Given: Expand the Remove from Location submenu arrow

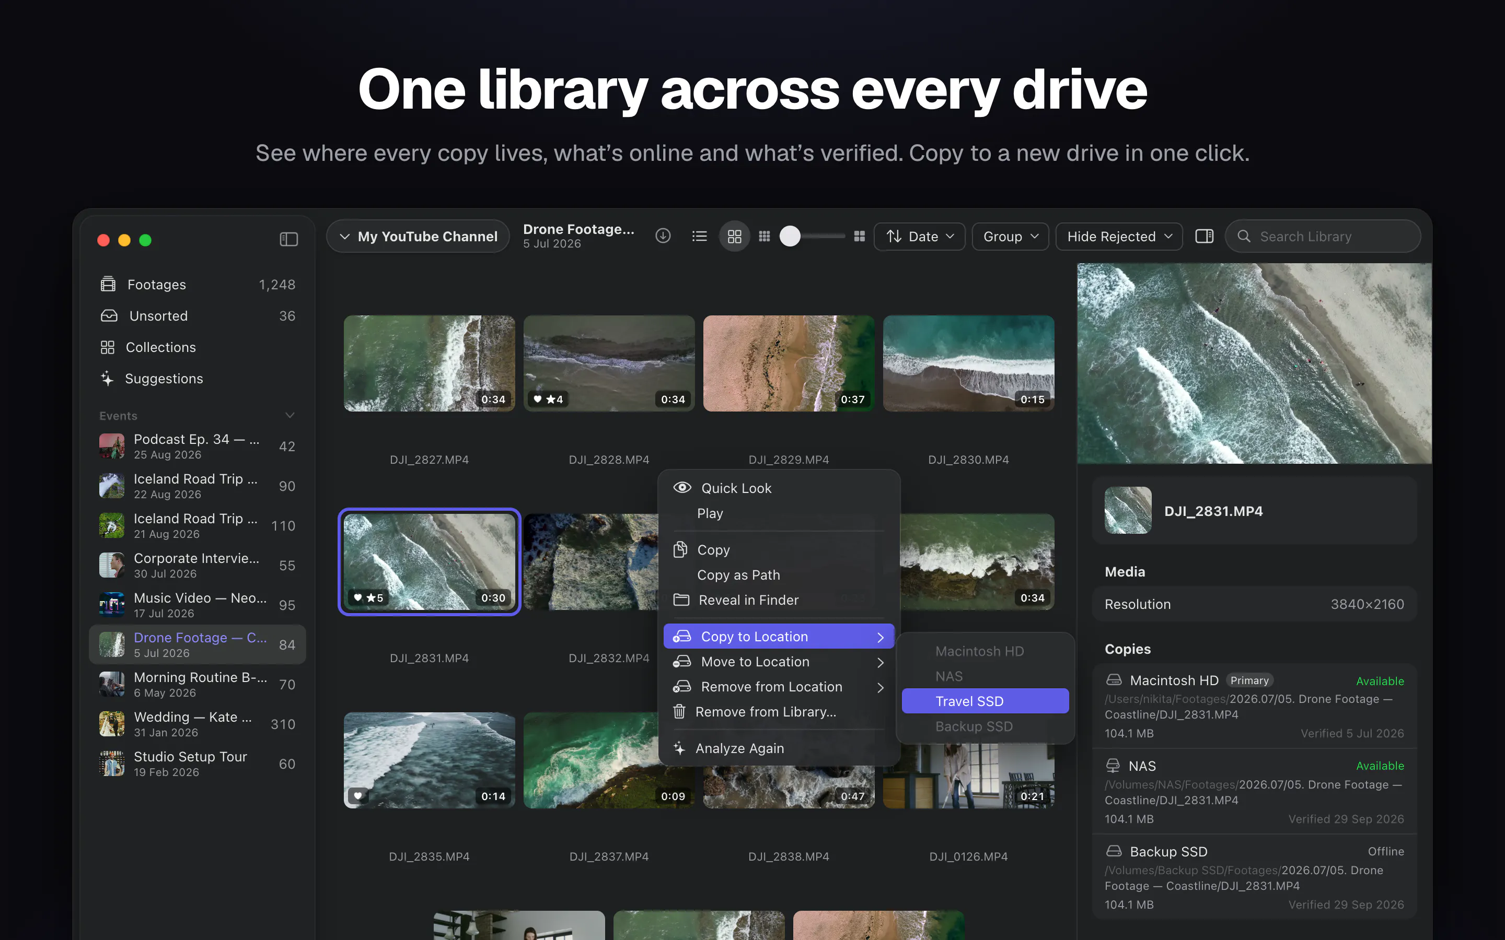Looking at the screenshot, I should click(x=881, y=687).
